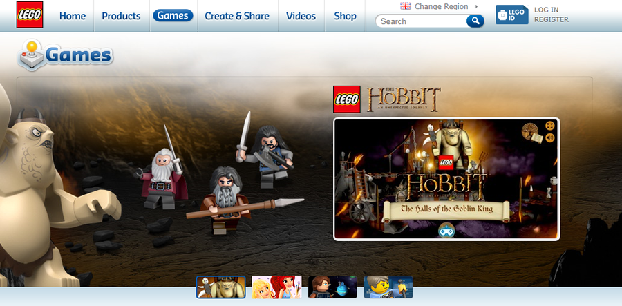
Task: Click the blue magnifier search button
Action: [475, 21]
